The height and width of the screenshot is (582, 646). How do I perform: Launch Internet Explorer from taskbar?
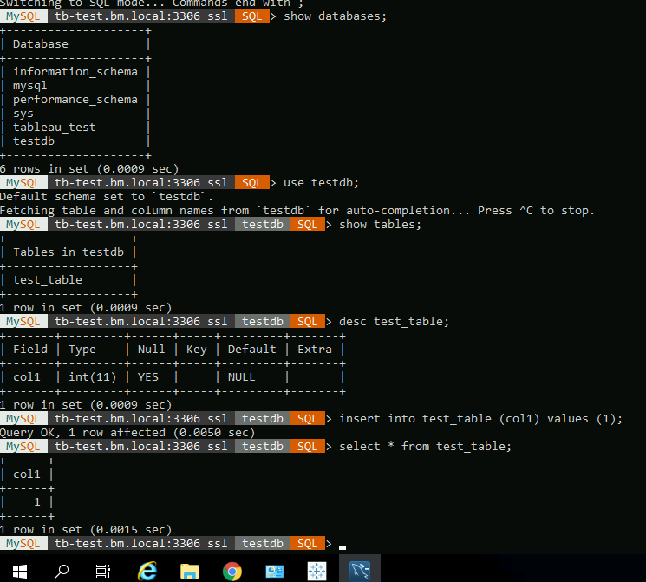coord(147,572)
